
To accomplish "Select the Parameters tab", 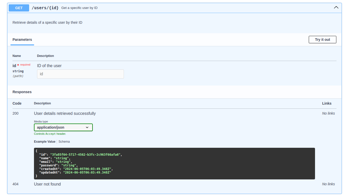I will click(x=22, y=40).
